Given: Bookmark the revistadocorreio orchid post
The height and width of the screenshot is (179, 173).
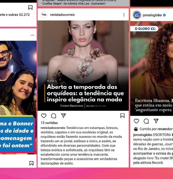Looking at the screenshot, I should 123,115.
